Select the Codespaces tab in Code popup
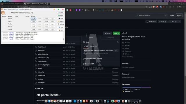 tap(110, 38)
